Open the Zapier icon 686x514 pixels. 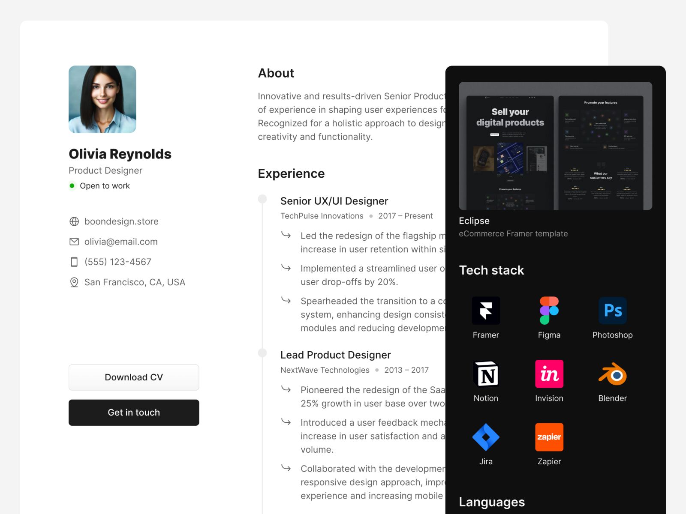coord(549,437)
